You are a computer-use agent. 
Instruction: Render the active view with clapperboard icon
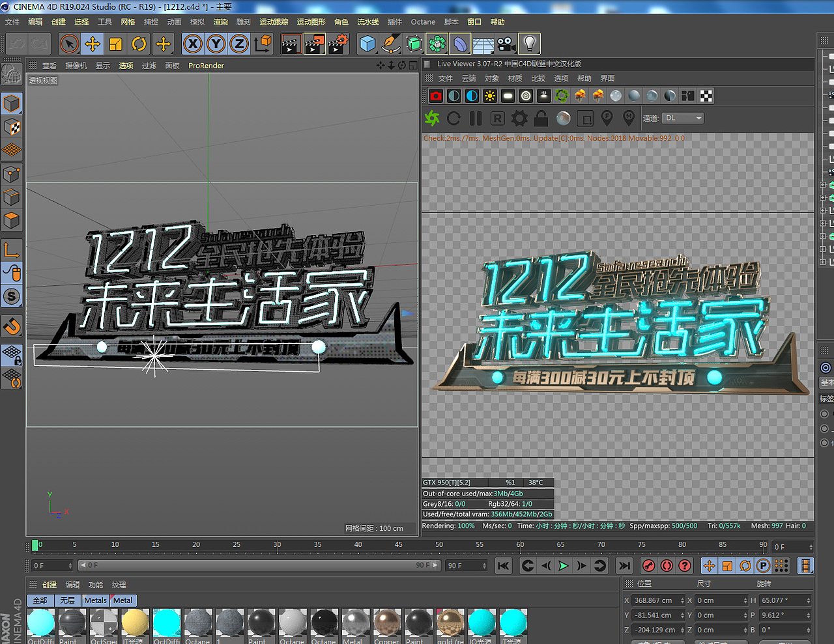click(291, 44)
